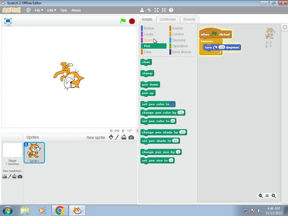Click the Block help question icon
The image size is (288, 216).
[171, 10]
